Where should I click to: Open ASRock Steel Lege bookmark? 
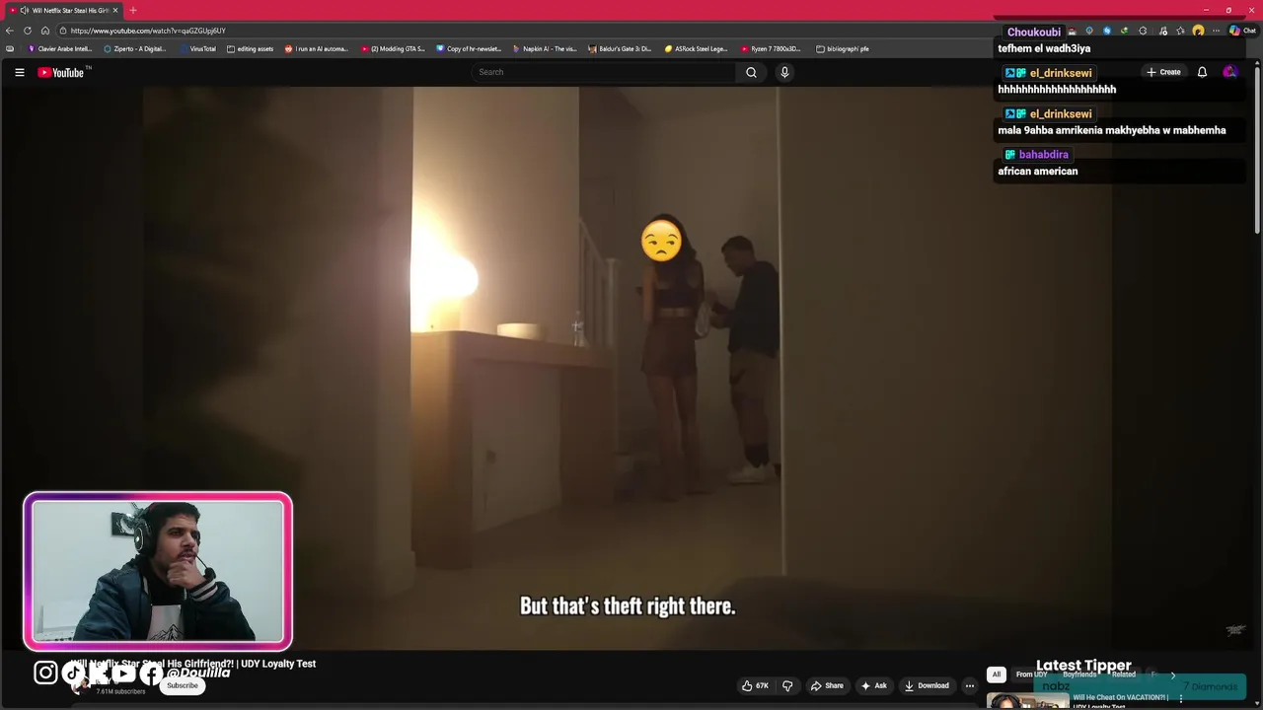point(697,48)
